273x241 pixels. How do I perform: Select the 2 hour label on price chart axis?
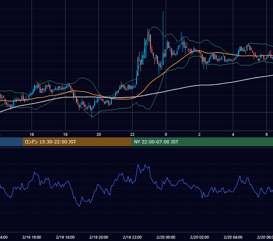point(200,135)
